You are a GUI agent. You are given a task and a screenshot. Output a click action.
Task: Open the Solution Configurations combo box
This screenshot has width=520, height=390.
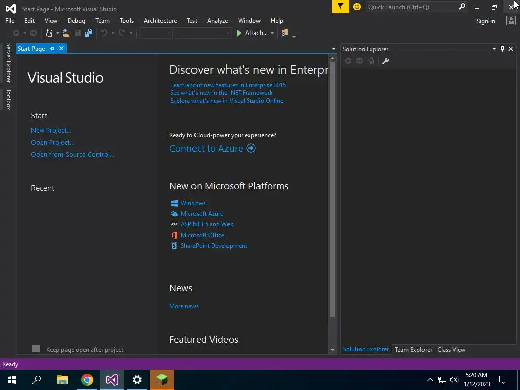(156, 33)
